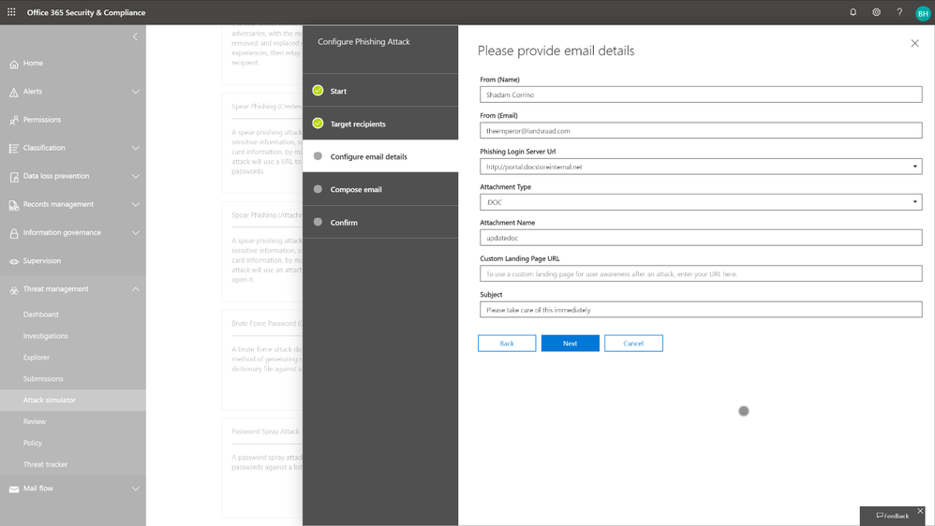The height and width of the screenshot is (526, 935).
Task: Expand the Records management section
Action: pyautogui.click(x=135, y=204)
